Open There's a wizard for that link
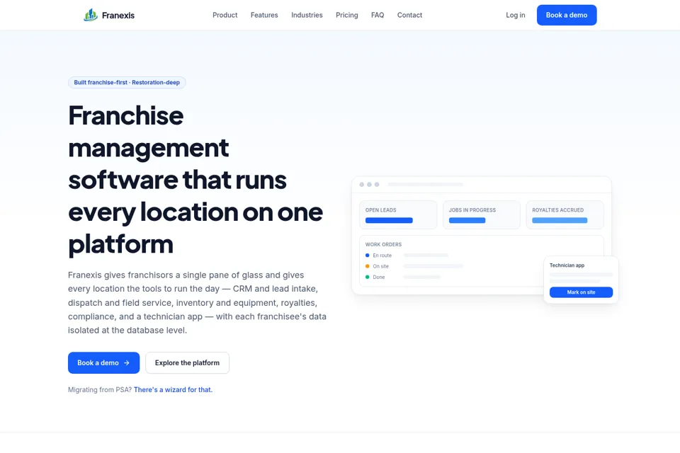Viewport: 680px width, 453px height. click(x=173, y=389)
